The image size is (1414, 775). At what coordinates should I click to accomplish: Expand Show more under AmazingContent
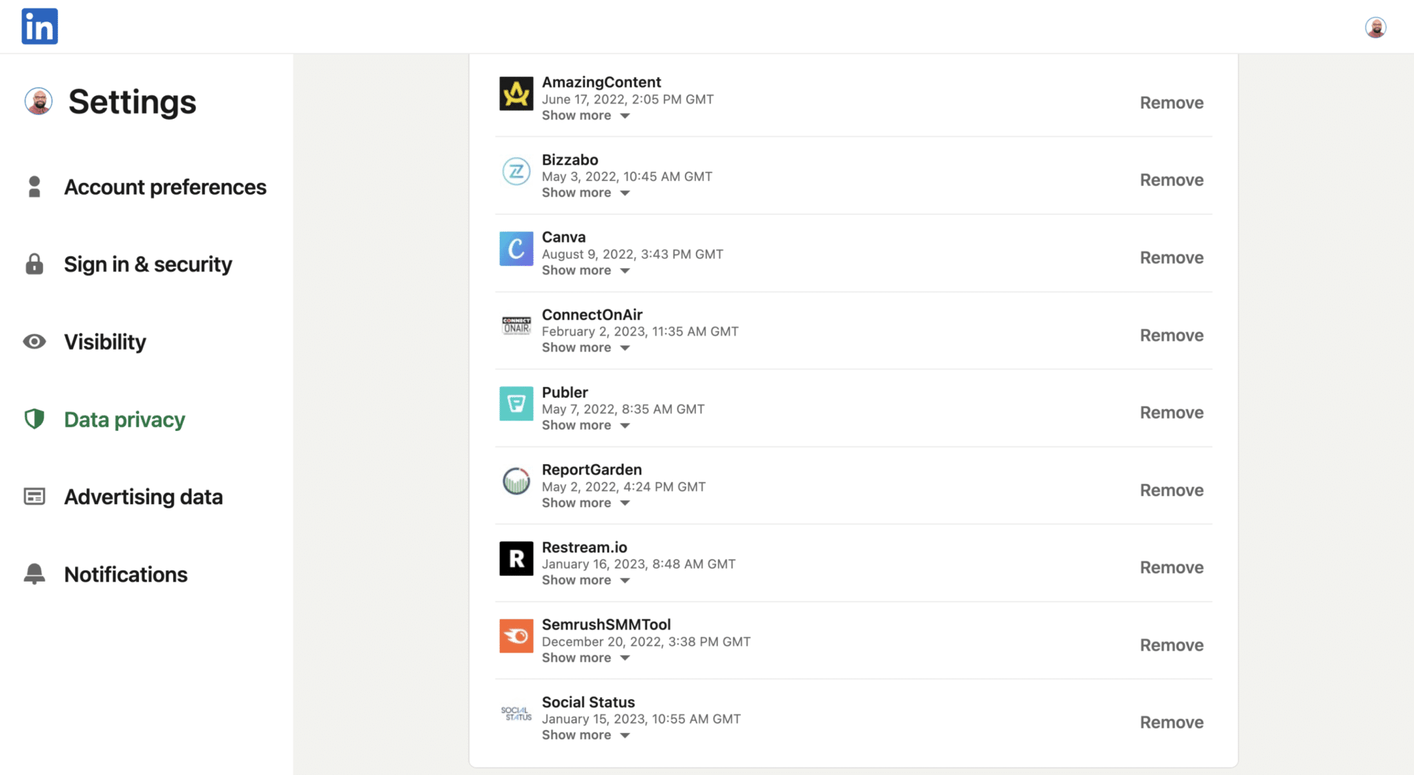coord(585,115)
